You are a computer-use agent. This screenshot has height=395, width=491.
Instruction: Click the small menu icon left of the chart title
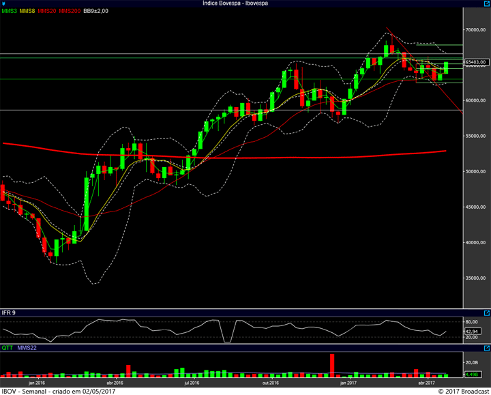3,3
